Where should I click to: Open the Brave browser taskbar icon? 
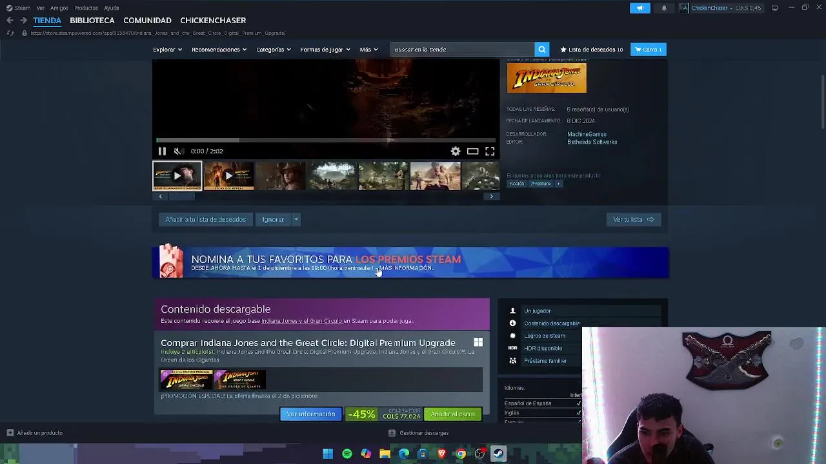[x=442, y=454]
